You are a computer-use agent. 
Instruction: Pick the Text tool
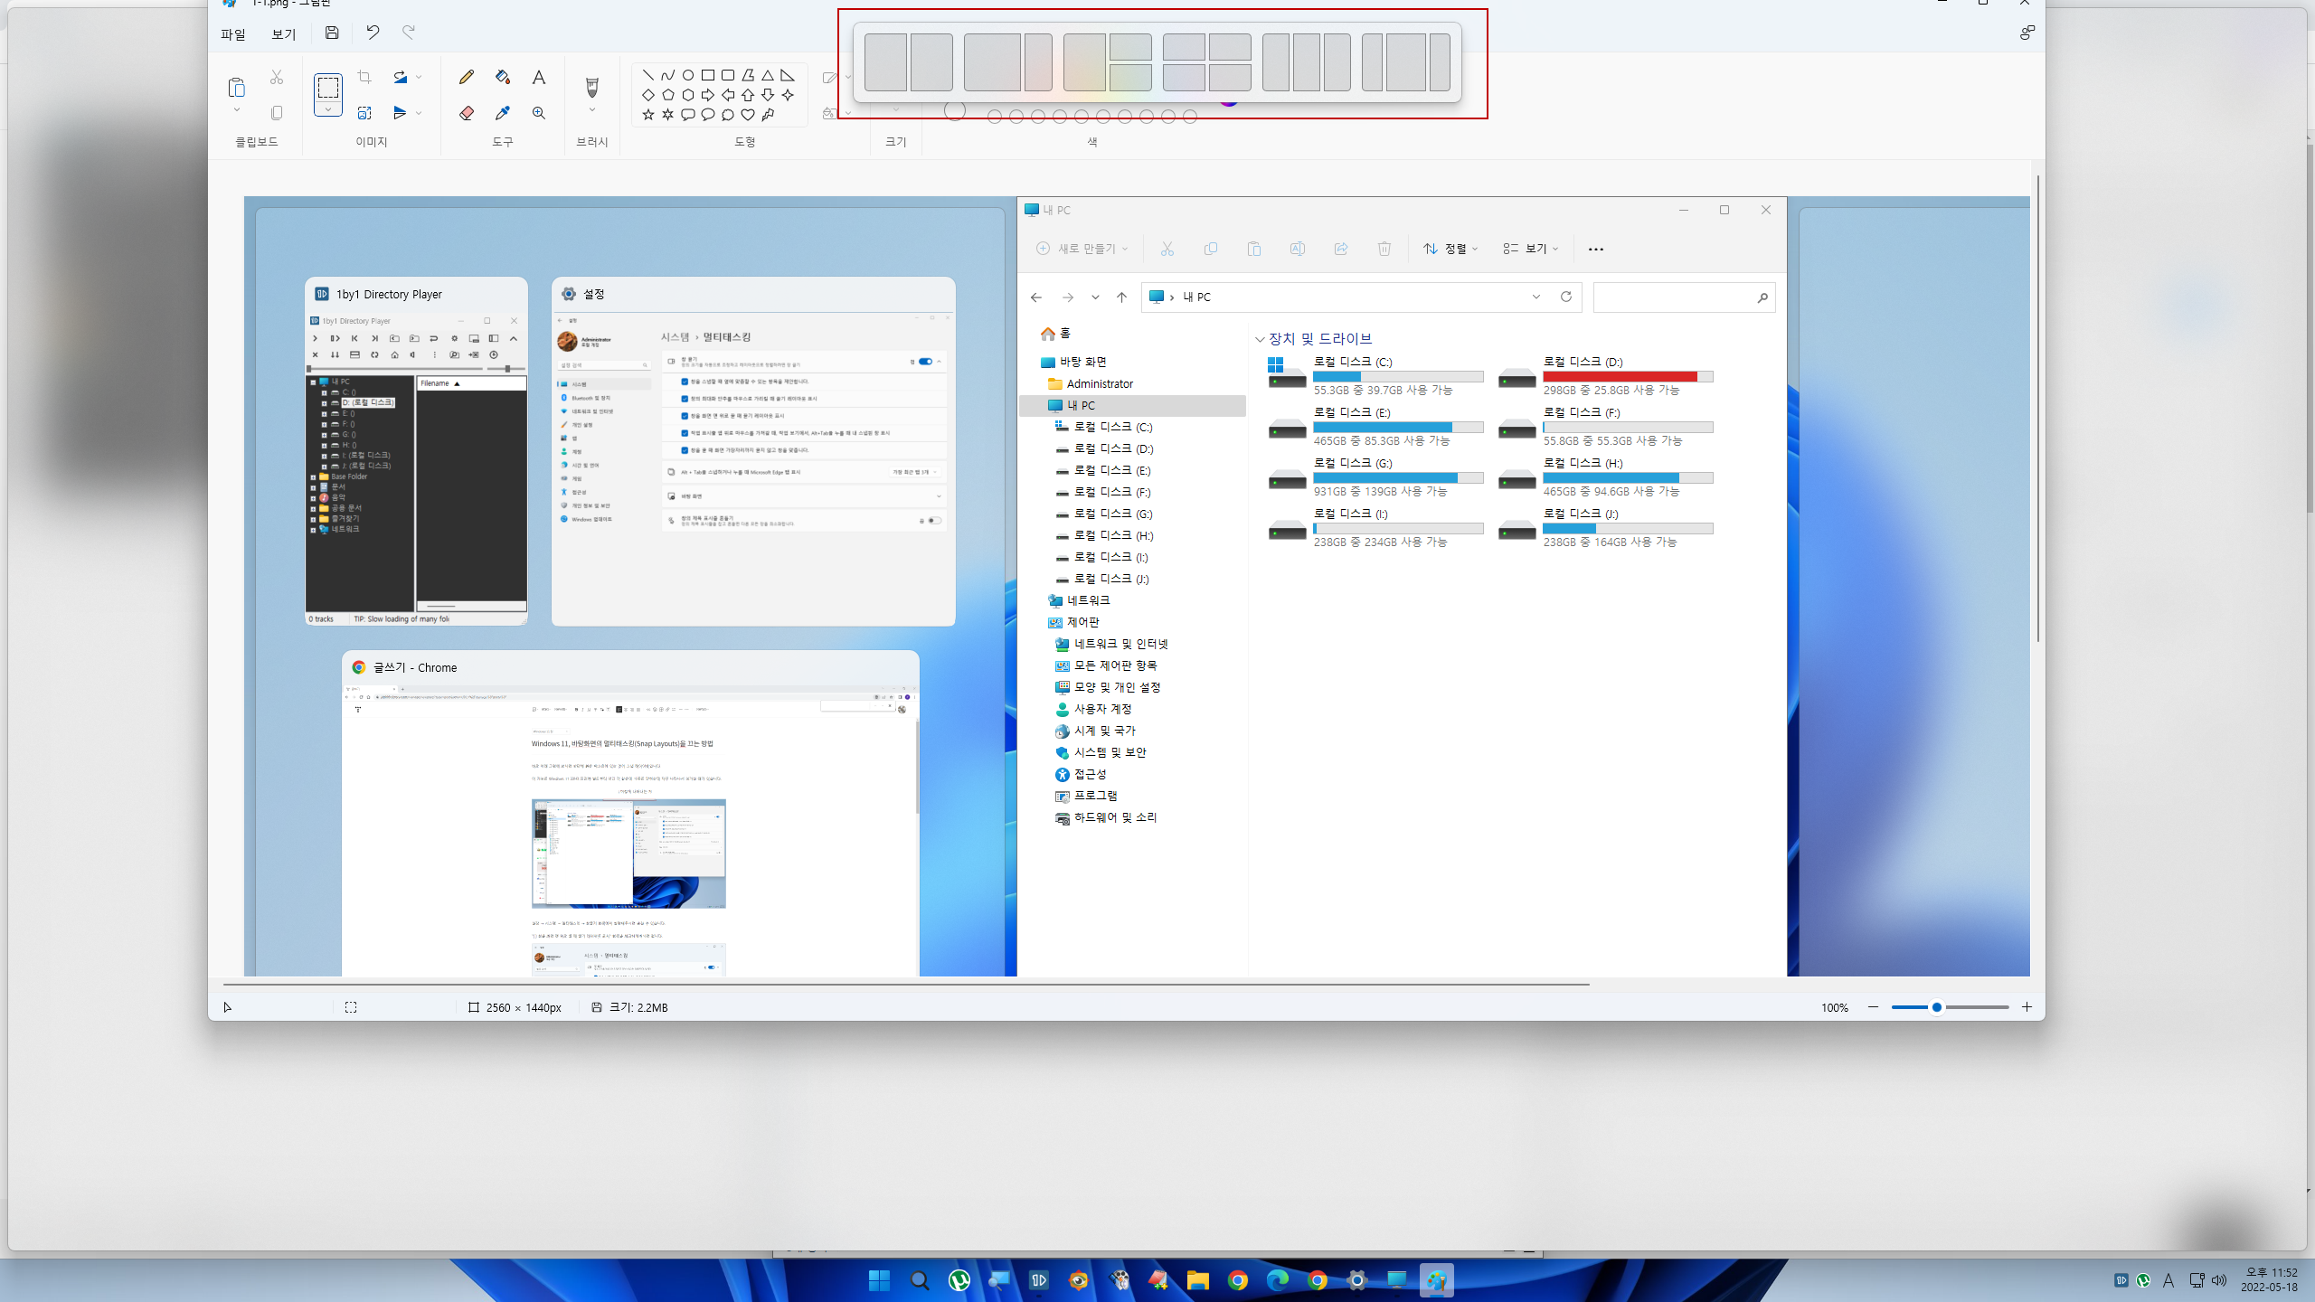pyautogui.click(x=539, y=78)
